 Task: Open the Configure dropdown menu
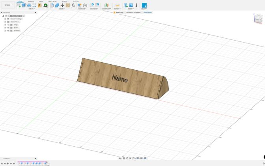pos(94,9)
